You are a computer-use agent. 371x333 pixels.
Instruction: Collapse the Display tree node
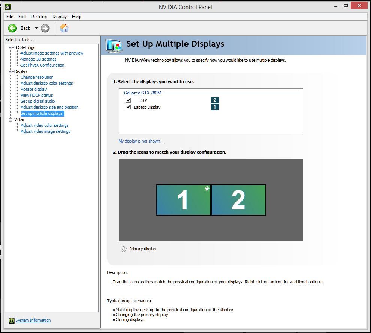10,71
